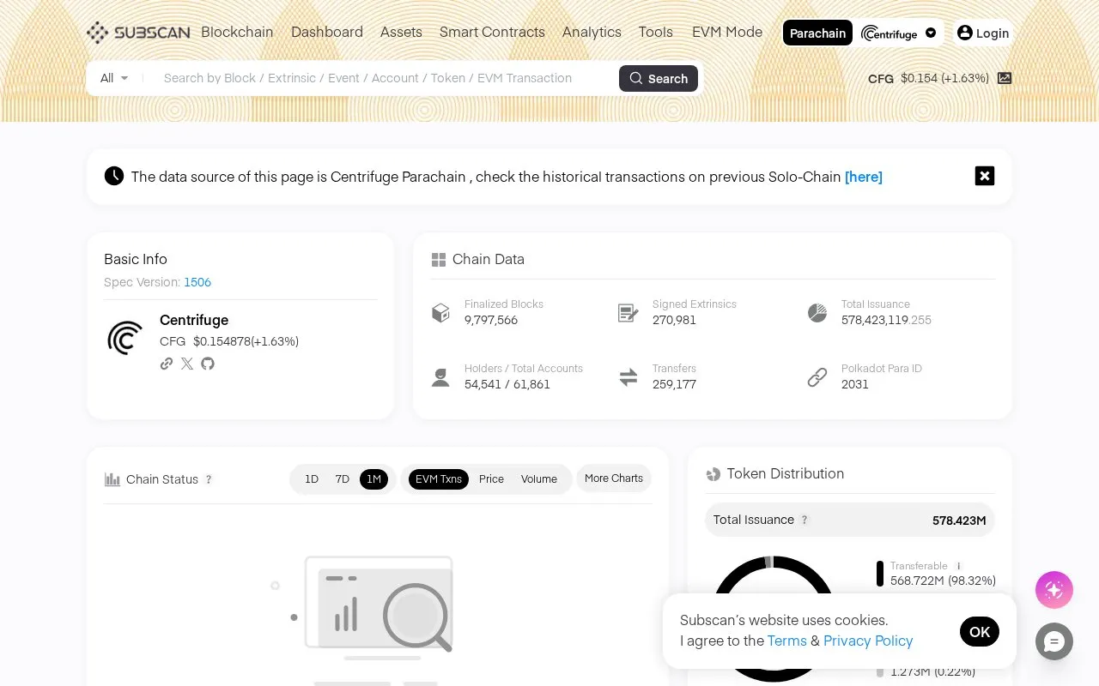The image size is (1099, 686).
Task: Open More Charts
Action: pyautogui.click(x=614, y=478)
